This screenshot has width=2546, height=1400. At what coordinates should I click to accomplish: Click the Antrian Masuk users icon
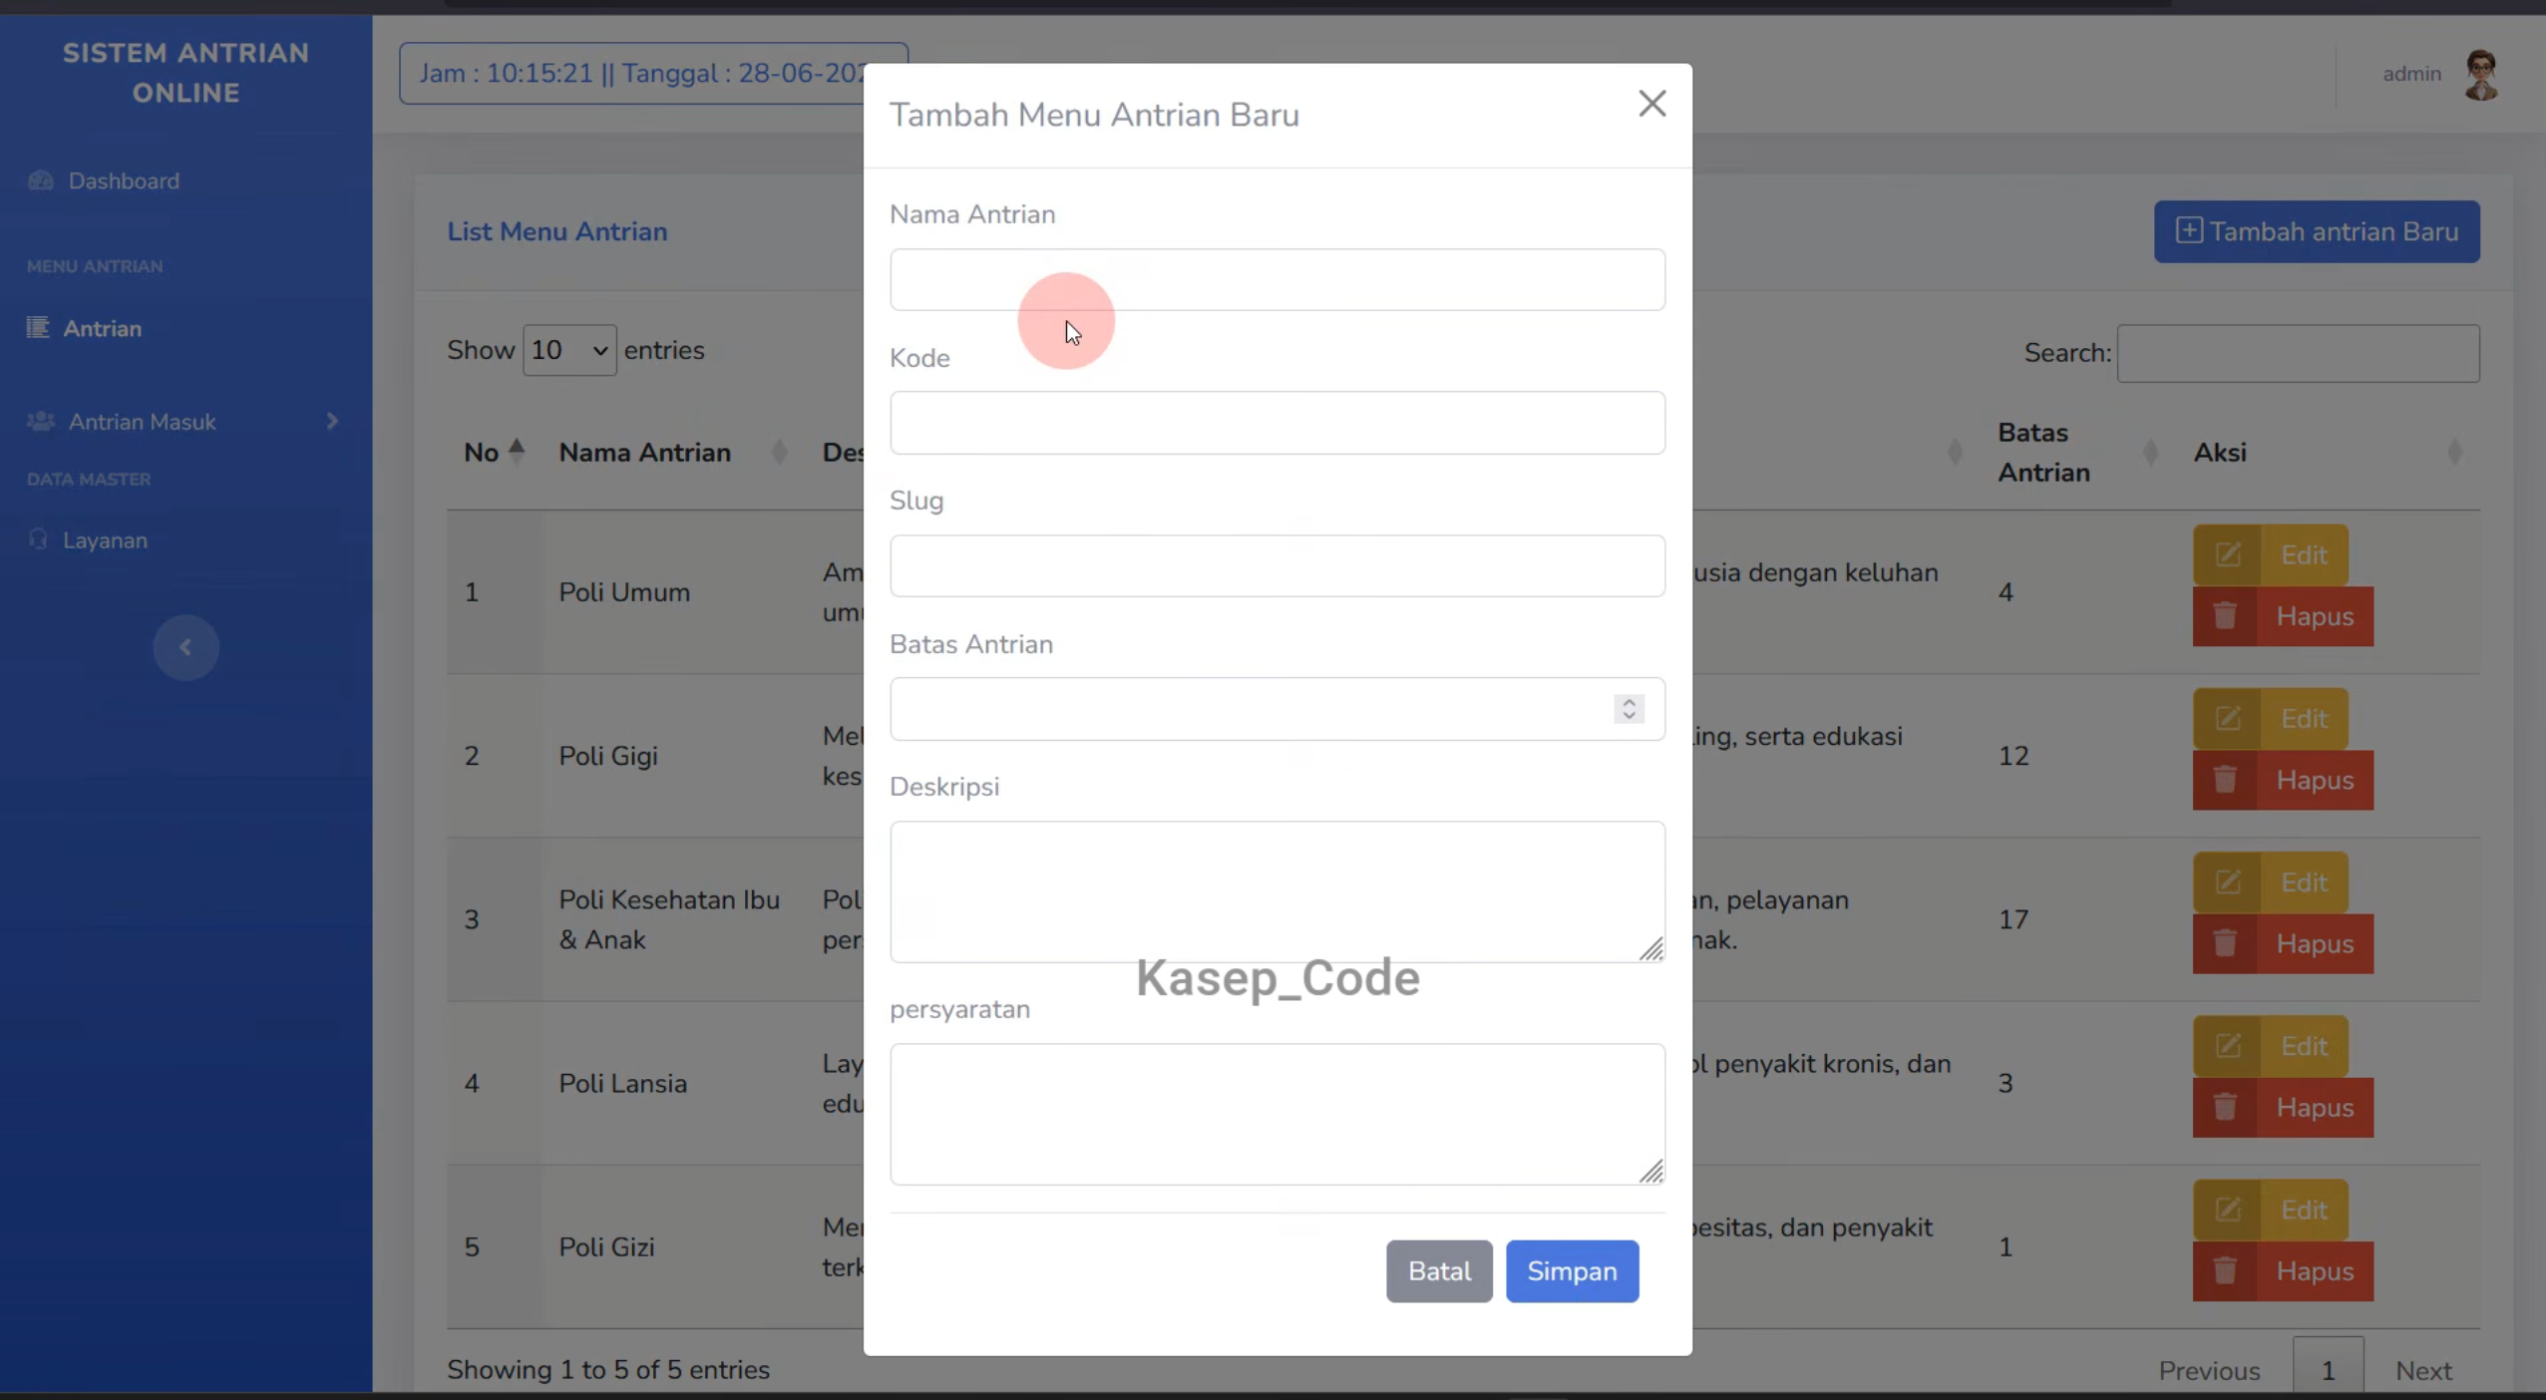click(41, 421)
